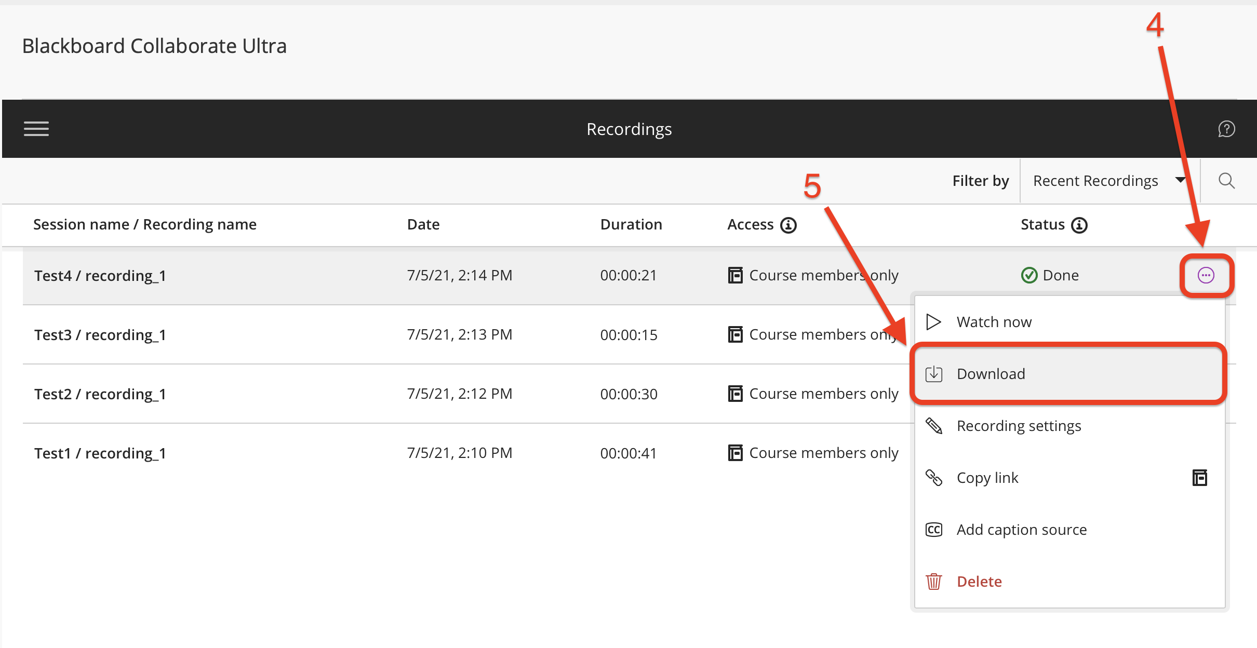Image resolution: width=1257 pixels, height=648 pixels.
Task: Click the access icon in Test1 row
Action: [735, 453]
